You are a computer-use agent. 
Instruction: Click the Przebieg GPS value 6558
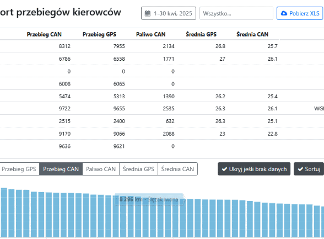[119, 59]
